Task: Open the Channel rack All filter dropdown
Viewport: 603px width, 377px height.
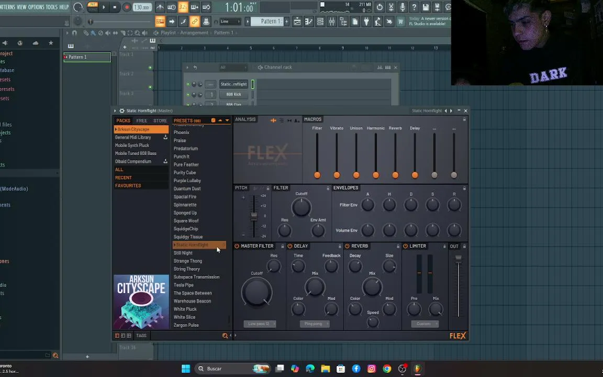Action: tap(233, 68)
